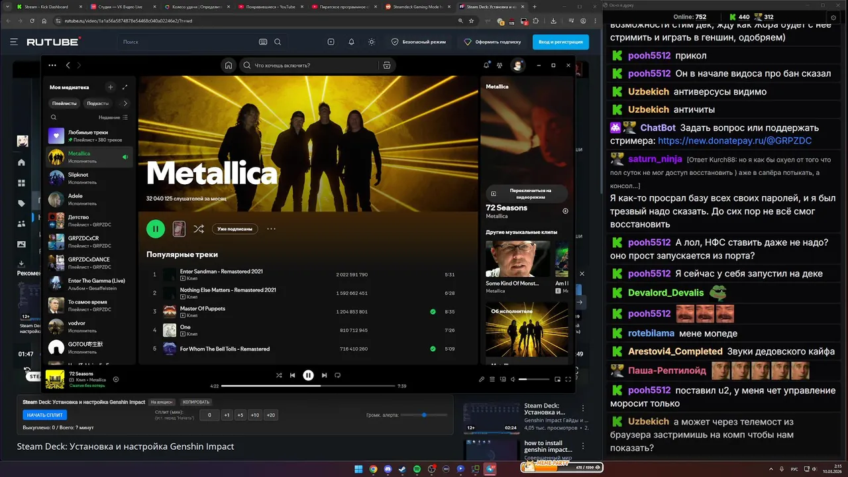This screenshot has width=848, height=477.
Task: Open Spotify notifications bell
Action: tap(486, 65)
